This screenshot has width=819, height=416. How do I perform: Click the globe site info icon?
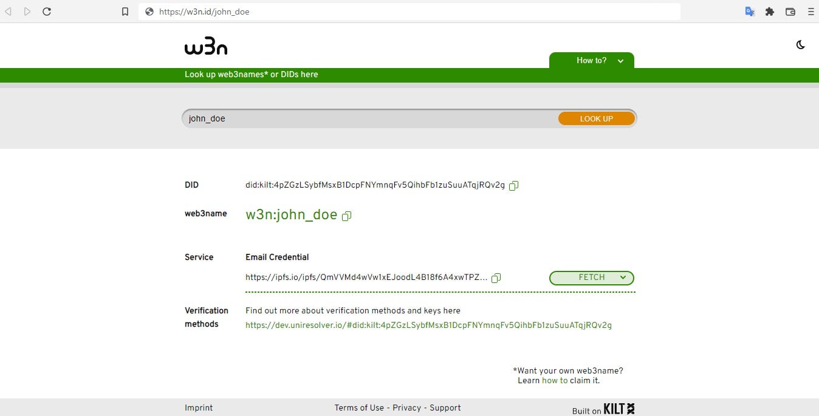149,12
